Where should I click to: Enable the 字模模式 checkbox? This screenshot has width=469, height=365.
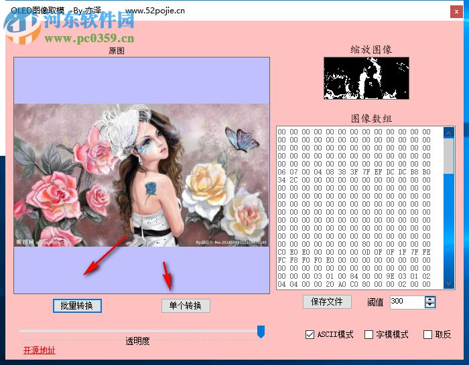(368, 334)
